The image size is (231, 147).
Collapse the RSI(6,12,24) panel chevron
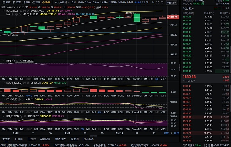pos(3,116)
